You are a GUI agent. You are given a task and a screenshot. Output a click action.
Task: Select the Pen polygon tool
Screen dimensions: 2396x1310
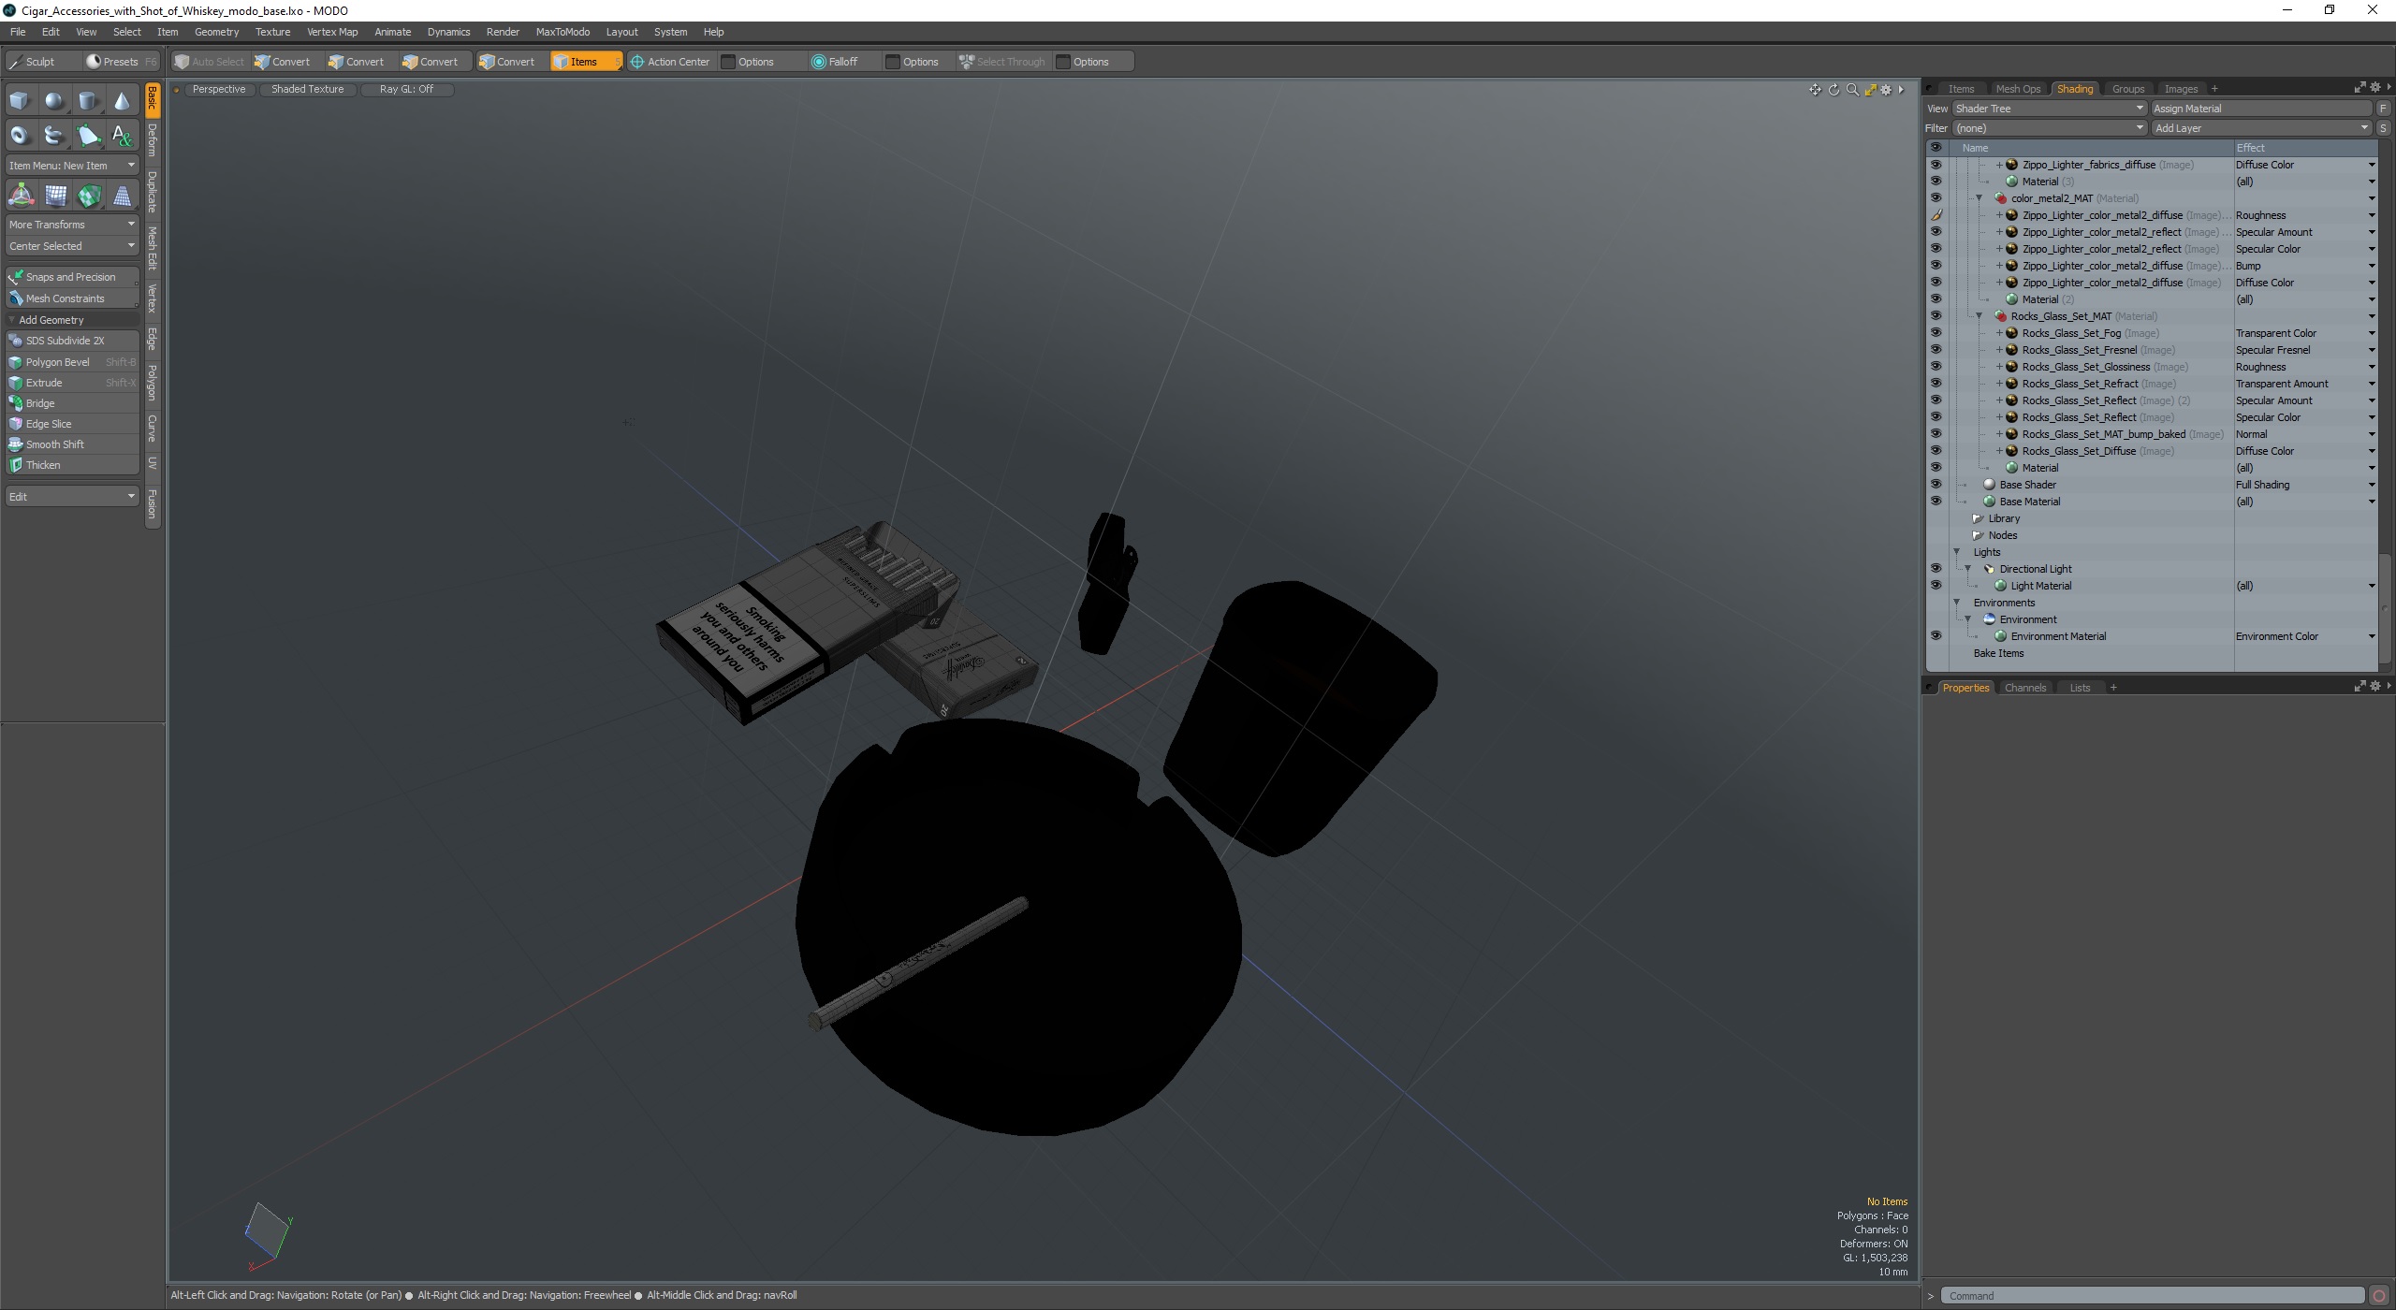(x=88, y=136)
